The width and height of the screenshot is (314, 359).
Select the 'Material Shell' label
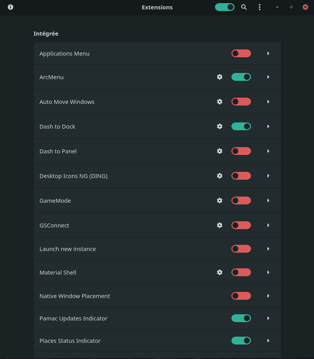(58, 272)
